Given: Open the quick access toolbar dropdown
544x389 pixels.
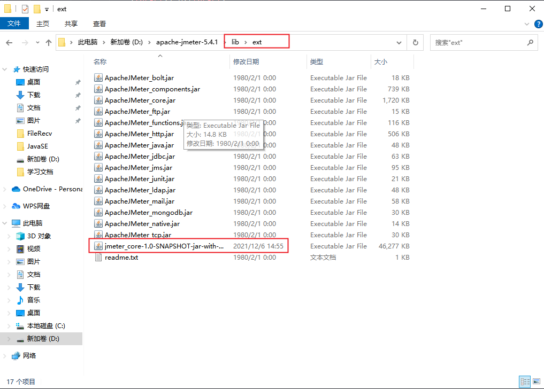Looking at the screenshot, I should point(47,10).
